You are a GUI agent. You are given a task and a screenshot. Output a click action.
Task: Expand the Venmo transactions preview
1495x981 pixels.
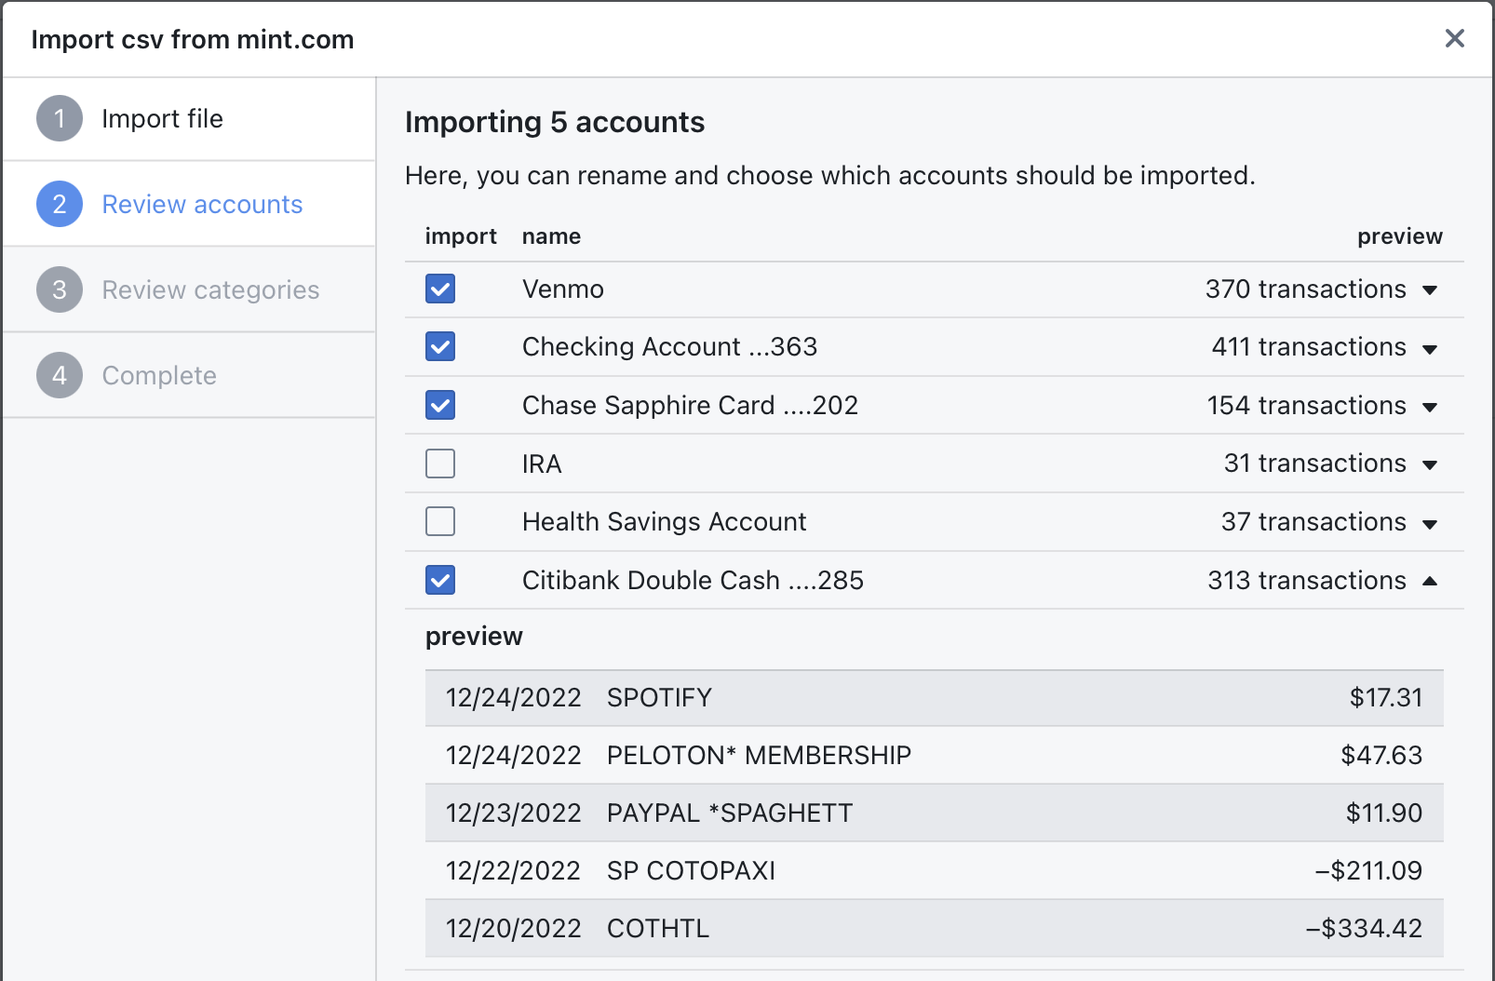[1430, 290]
